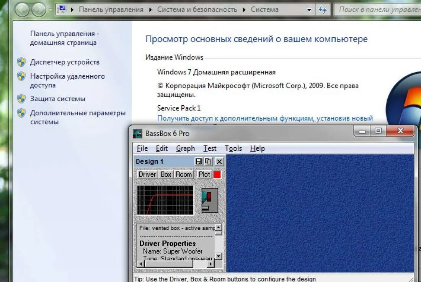Expand the arrow before Панель управления breadcrumb
The width and height of the screenshot is (421, 282).
[72, 10]
